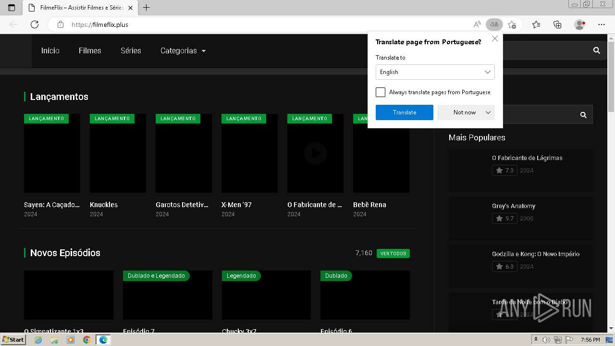
Task: Click the Bebê Rena title link
Action: point(369,205)
